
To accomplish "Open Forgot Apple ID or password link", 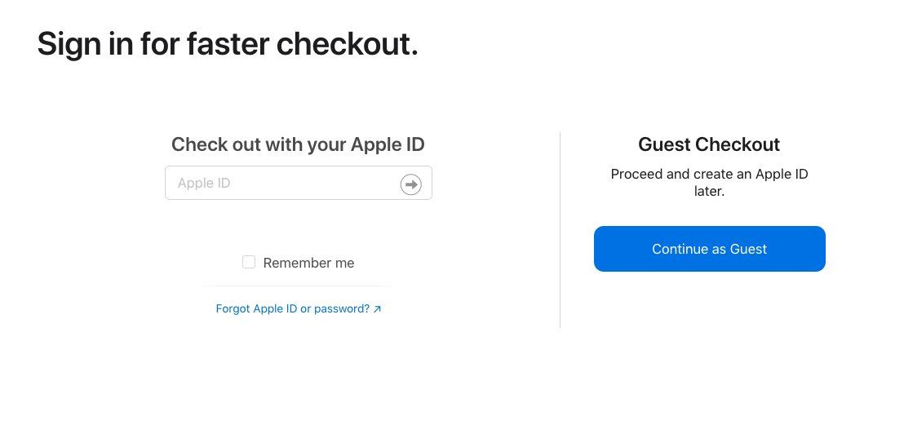I will 298,308.
